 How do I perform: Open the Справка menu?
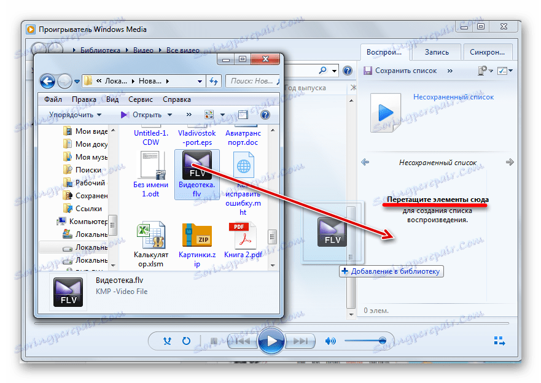[x=177, y=99]
